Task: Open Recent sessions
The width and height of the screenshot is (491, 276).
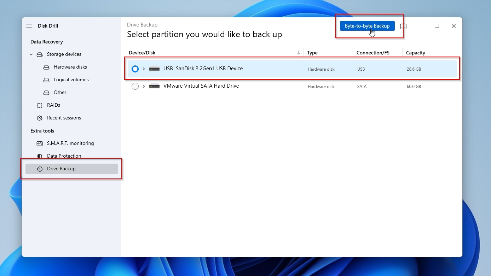Action: click(64, 118)
